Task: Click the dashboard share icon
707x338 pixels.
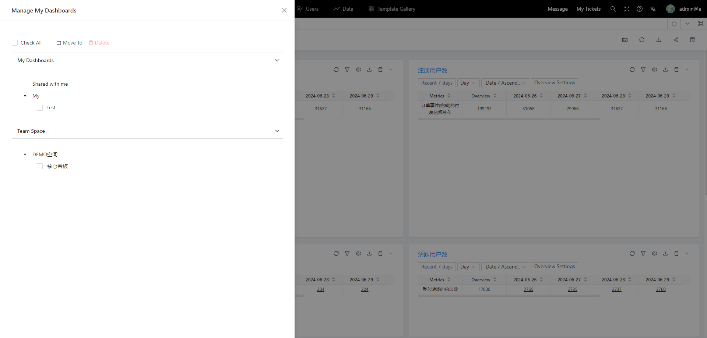Action: (676, 40)
